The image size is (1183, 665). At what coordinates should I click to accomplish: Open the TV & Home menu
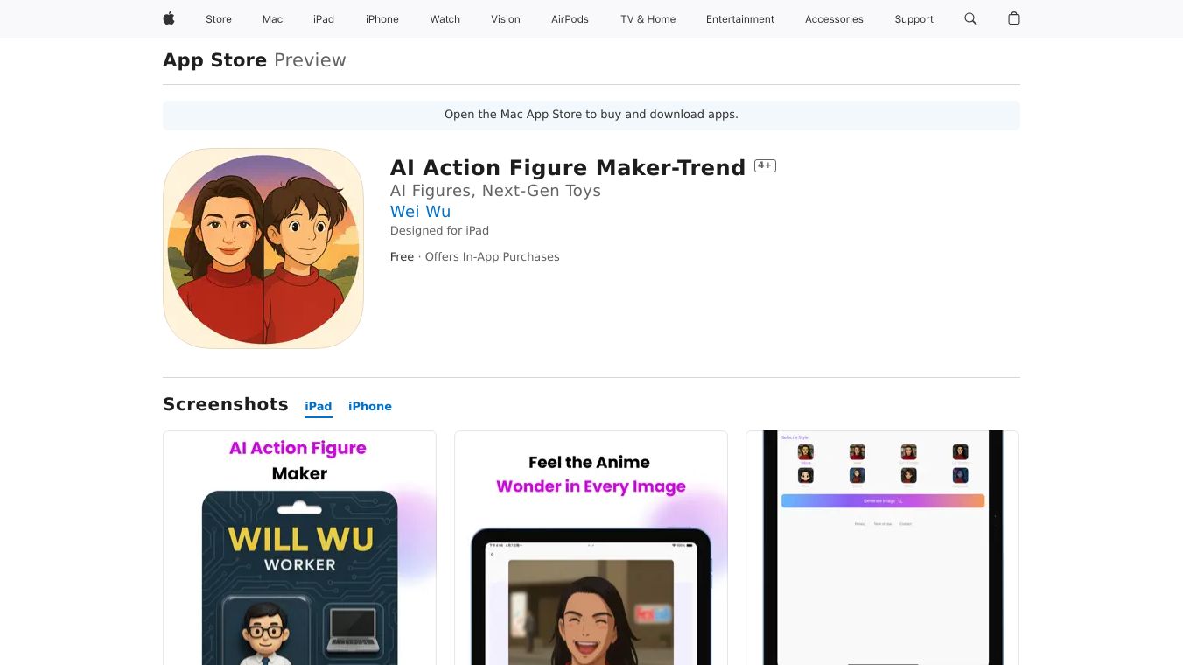click(648, 19)
